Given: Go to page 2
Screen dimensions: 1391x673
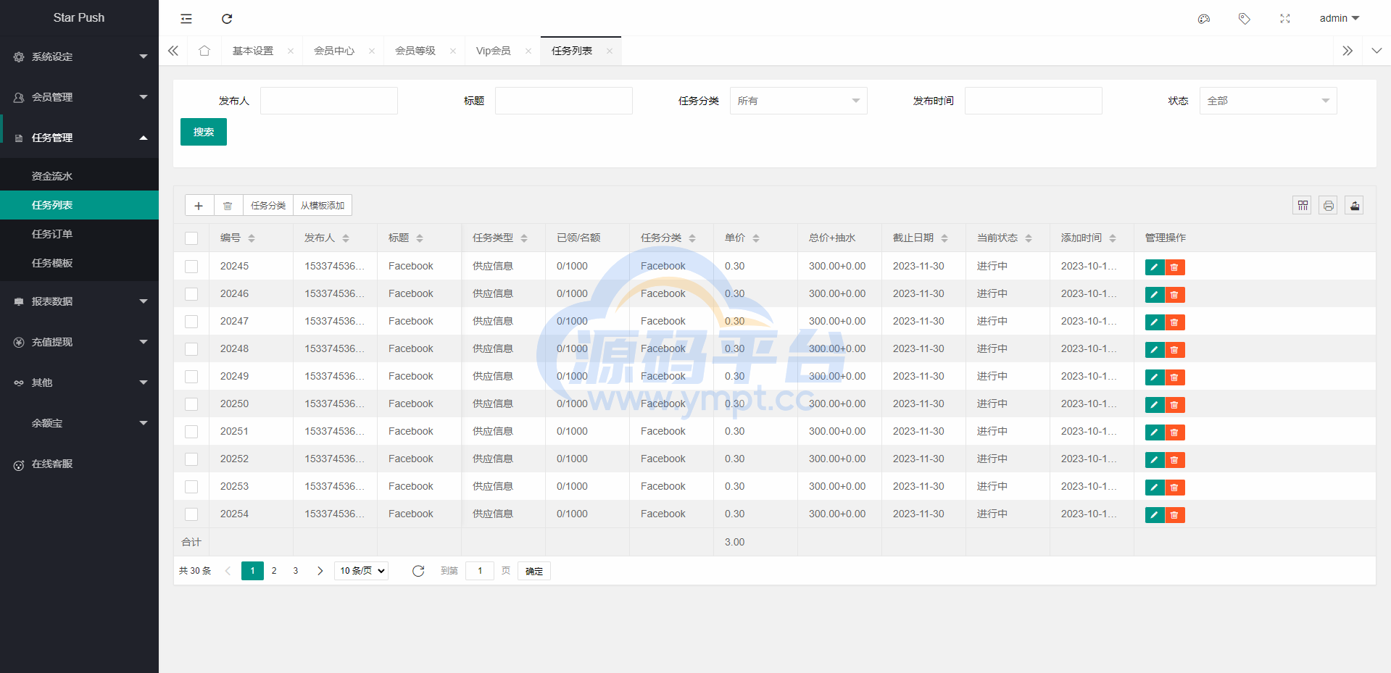Looking at the screenshot, I should [x=274, y=571].
